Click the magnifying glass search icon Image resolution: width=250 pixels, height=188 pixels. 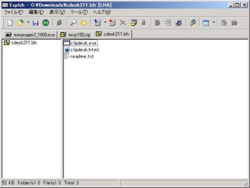point(73,23)
